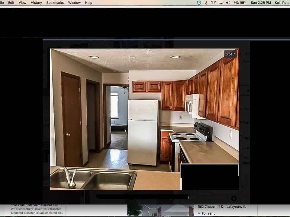Open the Venmo Standard transfer notification
This screenshot has width=290, height=217.
tap(36, 209)
